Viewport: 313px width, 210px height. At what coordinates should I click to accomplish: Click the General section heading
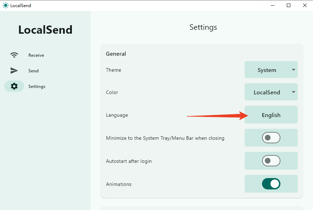tap(116, 54)
